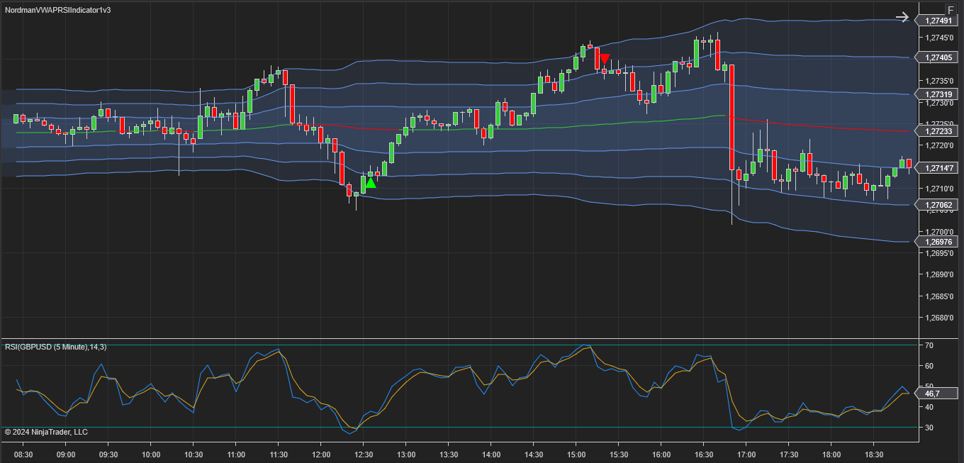Click the 10:30 time axis label

point(194,454)
